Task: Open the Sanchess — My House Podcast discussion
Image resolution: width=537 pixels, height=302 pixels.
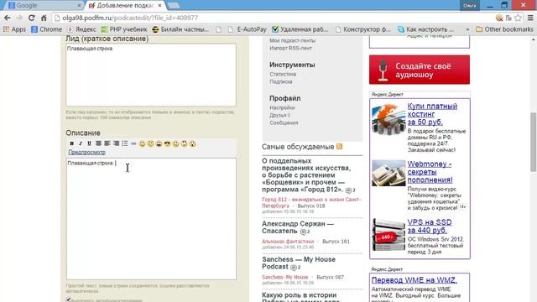Action: [299, 263]
